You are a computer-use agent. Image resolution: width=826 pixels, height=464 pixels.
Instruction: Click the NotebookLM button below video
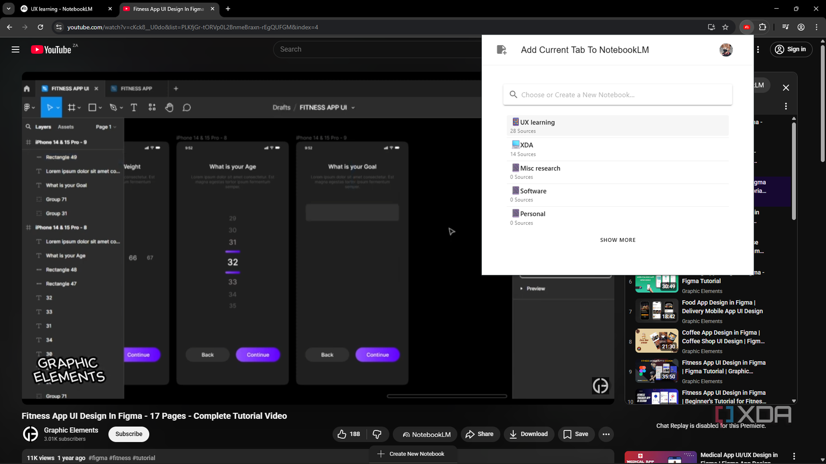pyautogui.click(x=425, y=434)
